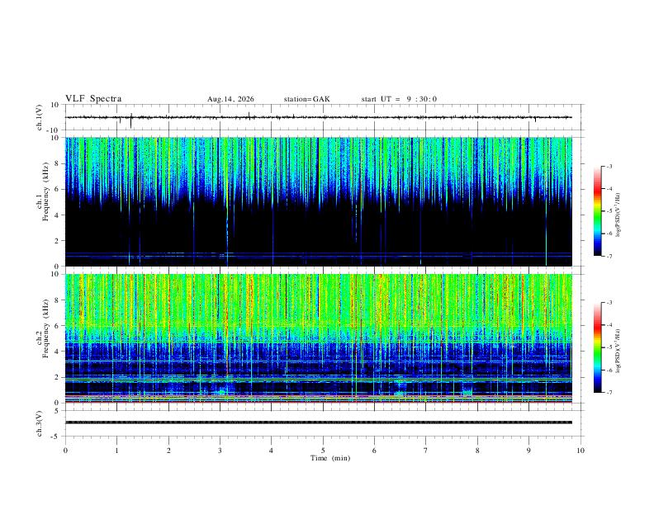Click tick mark 5 on time axis
The image size is (654, 505).
pos(323,451)
